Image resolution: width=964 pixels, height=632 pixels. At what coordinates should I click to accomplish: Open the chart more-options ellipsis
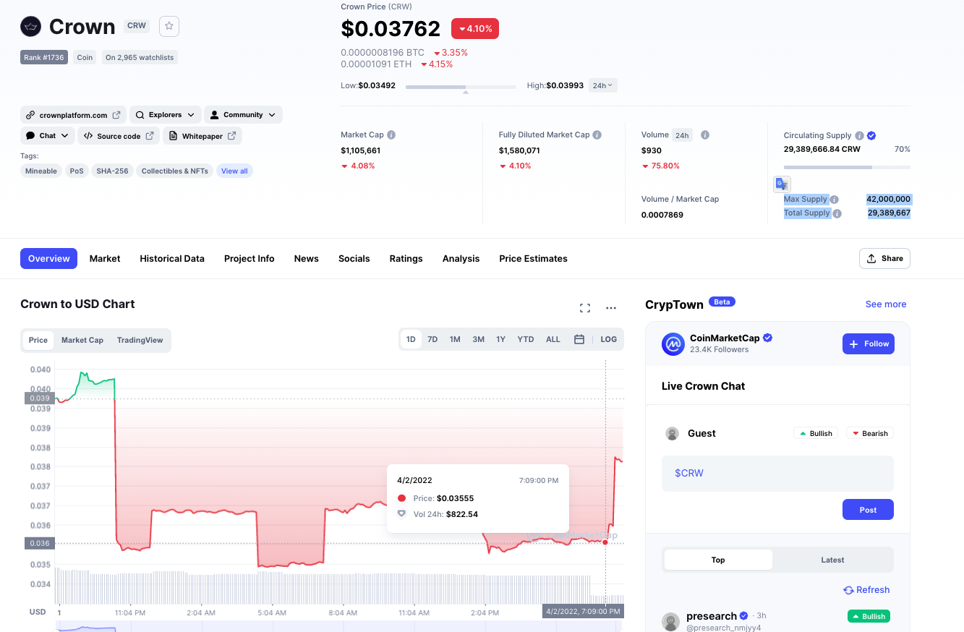611,308
